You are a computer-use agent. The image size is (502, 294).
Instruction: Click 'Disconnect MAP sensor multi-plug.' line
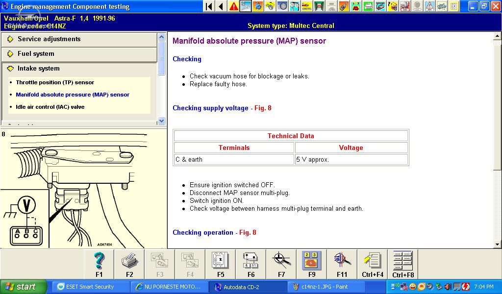[x=239, y=193]
